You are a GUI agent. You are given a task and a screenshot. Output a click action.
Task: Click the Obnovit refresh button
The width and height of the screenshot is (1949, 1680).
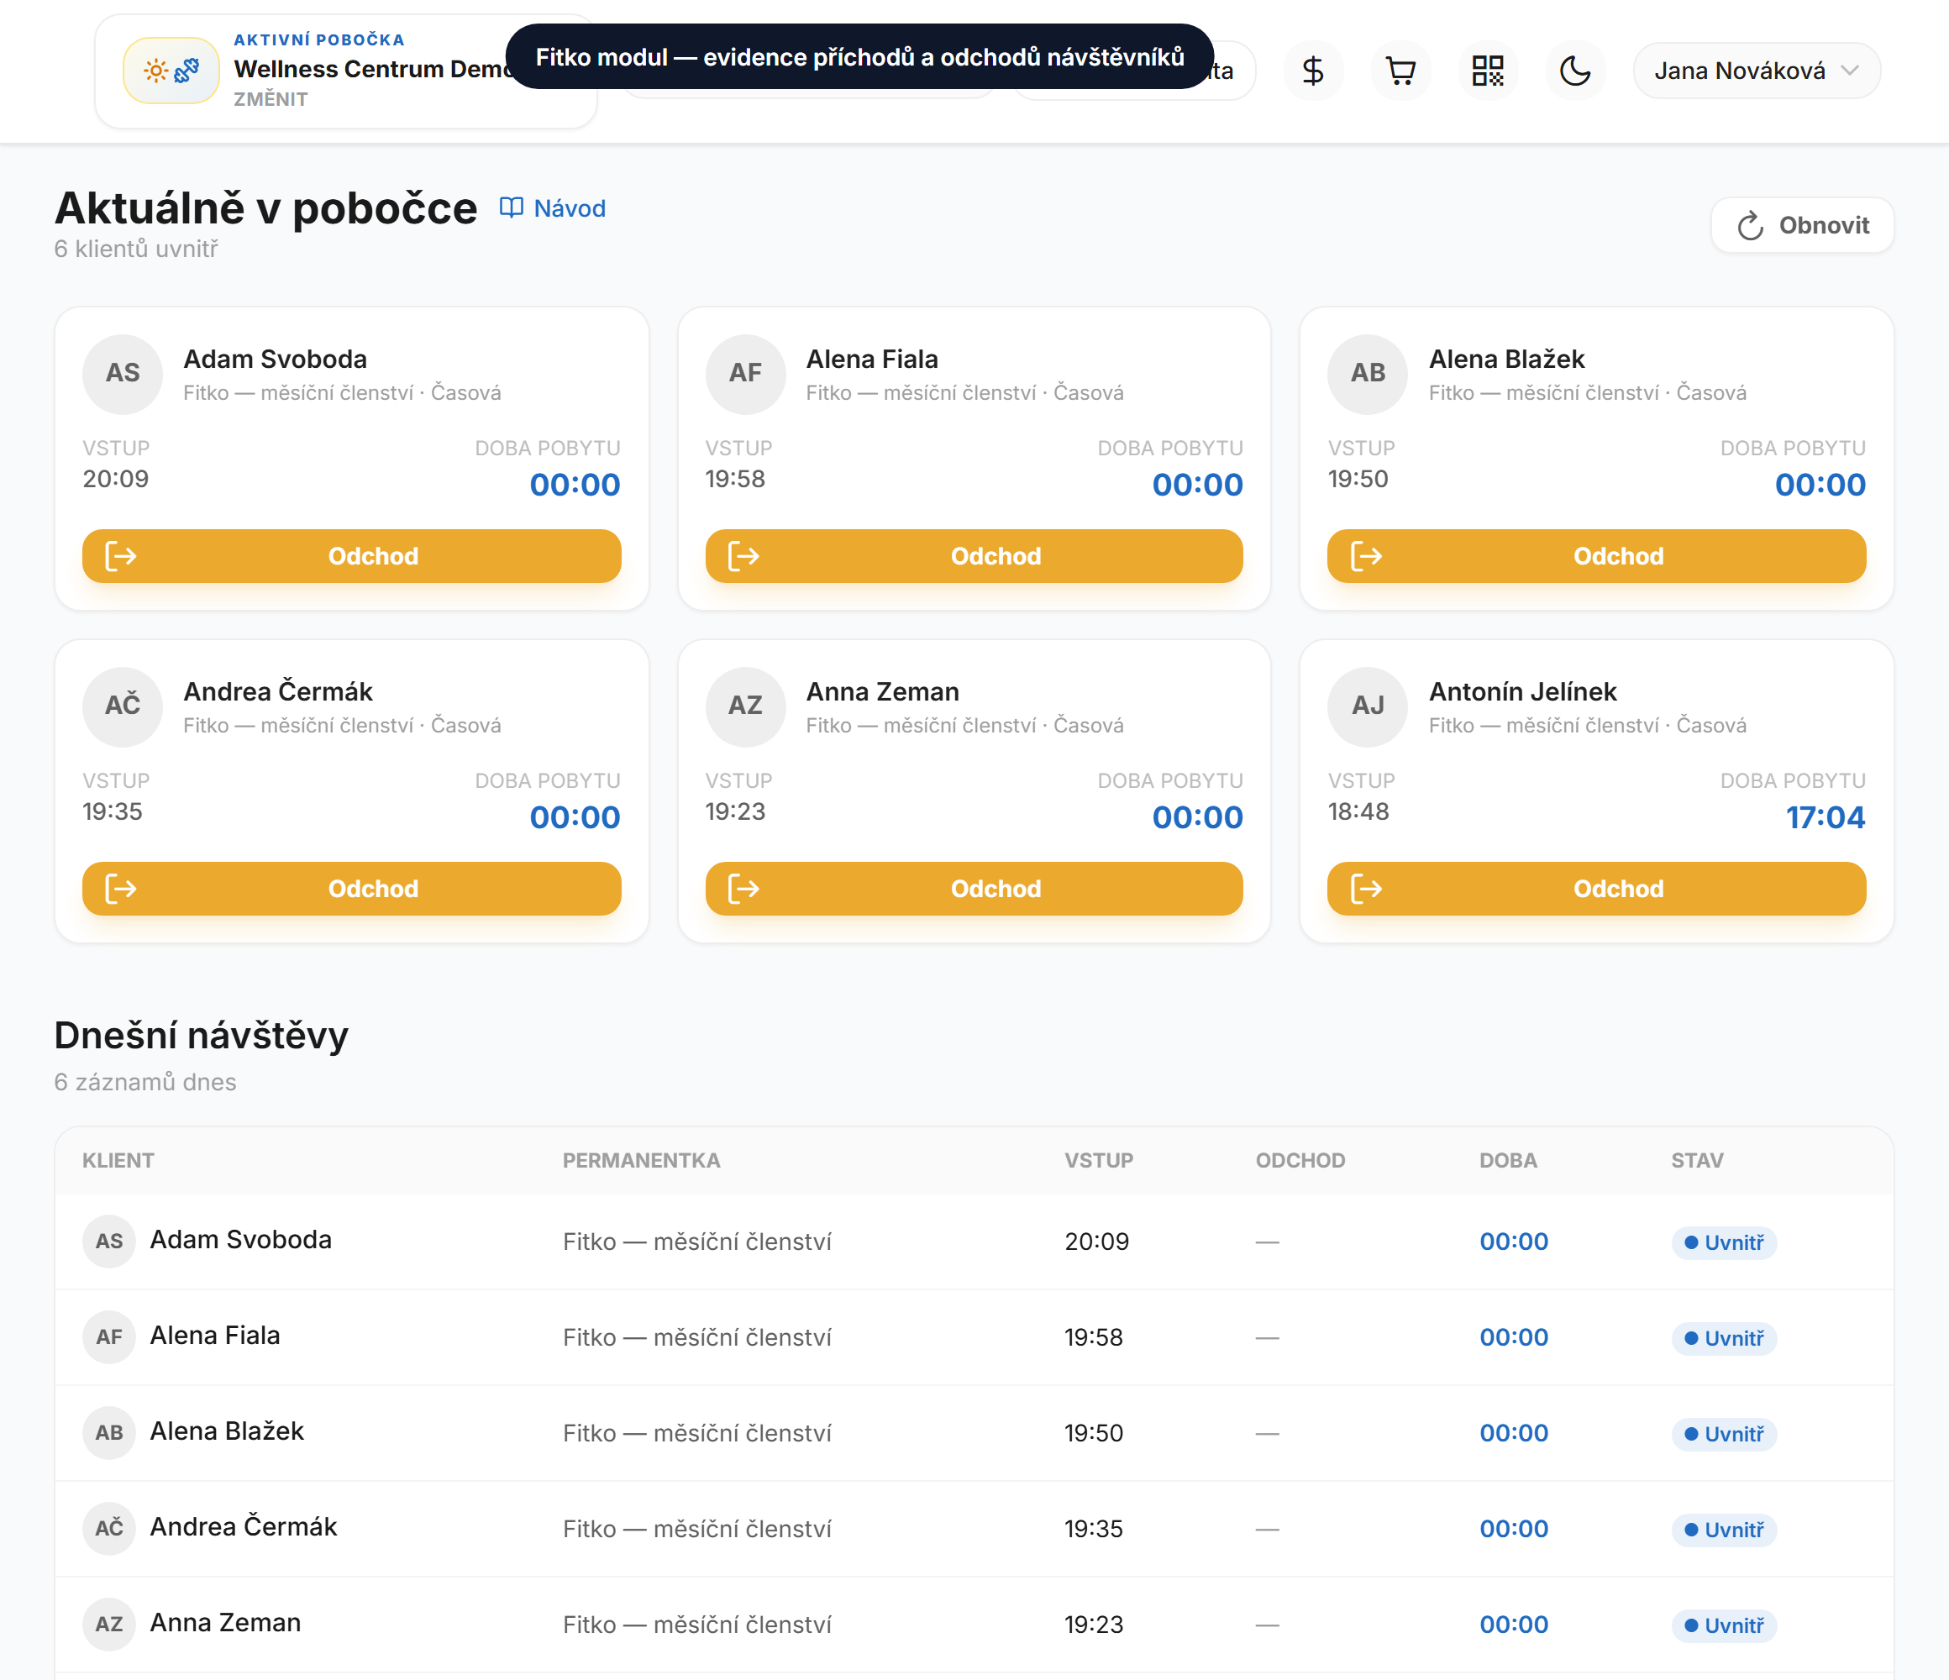pos(1801,226)
